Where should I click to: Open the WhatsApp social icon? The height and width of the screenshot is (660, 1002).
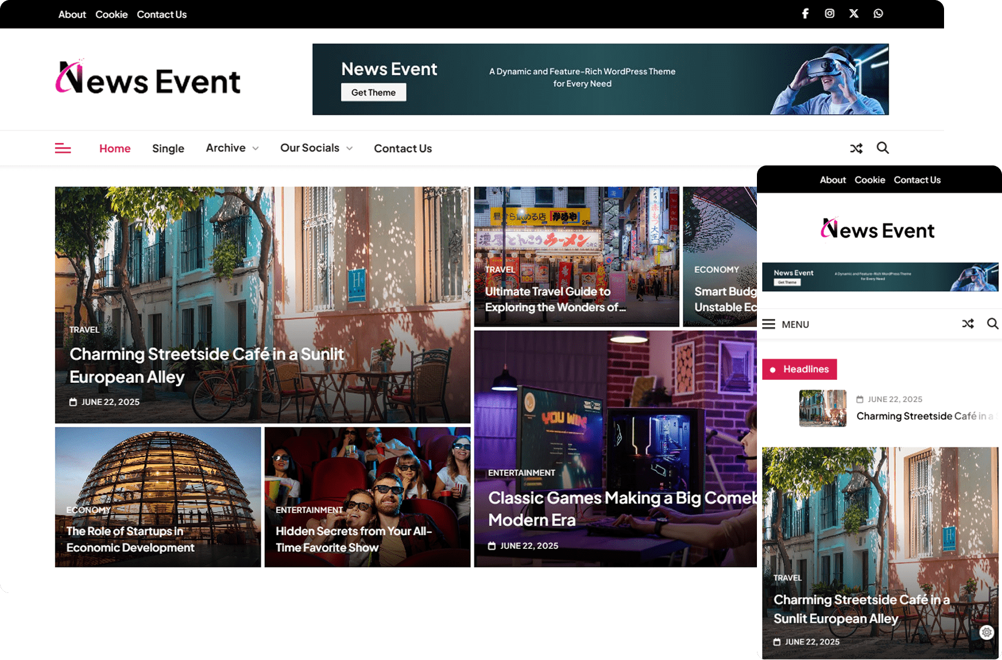click(878, 14)
